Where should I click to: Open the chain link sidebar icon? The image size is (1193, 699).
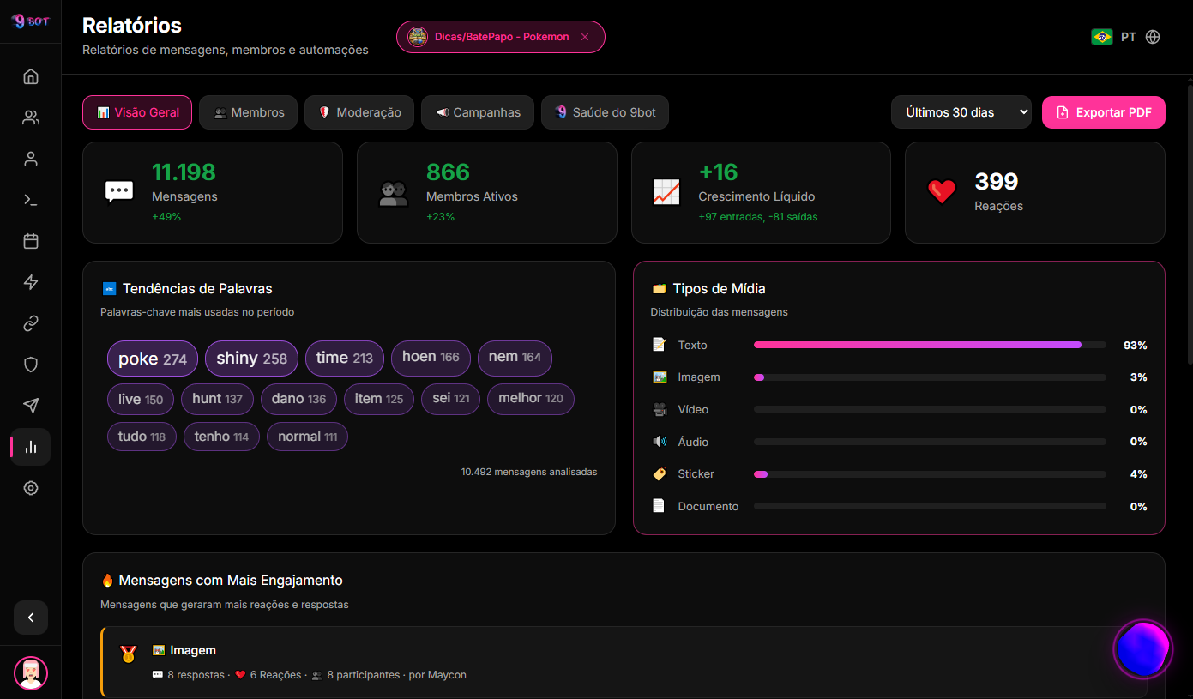[31, 323]
